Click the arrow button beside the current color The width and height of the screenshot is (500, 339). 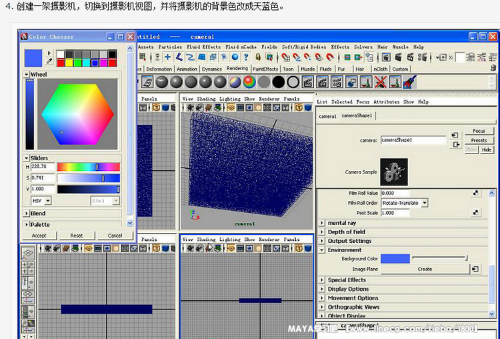pos(49,53)
